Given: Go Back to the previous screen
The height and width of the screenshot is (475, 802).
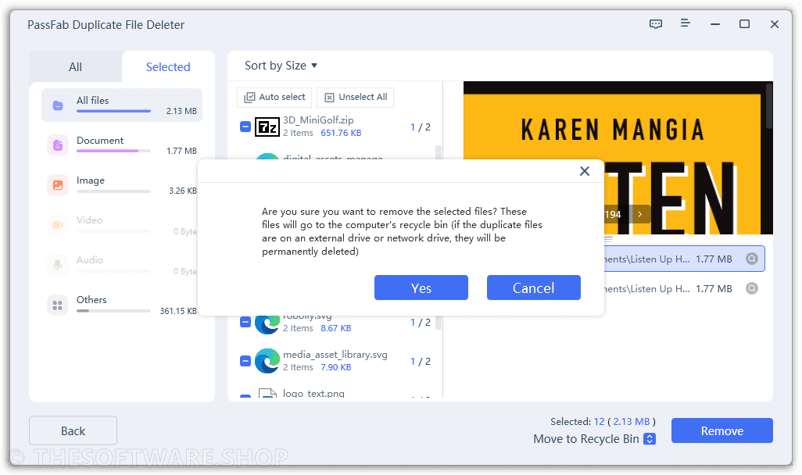Looking at the screenshot, I should point(73,430).
